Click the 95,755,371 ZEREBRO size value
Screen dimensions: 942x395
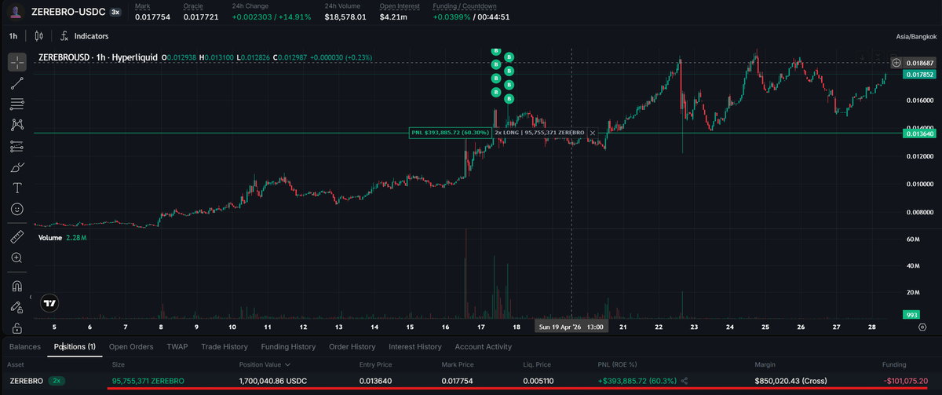tap(148, 381)
